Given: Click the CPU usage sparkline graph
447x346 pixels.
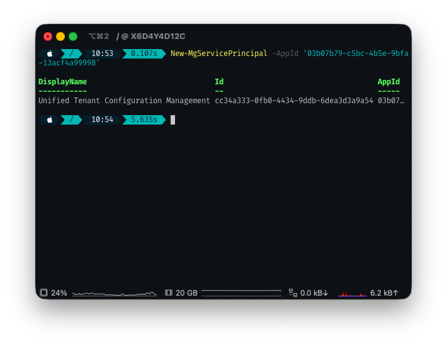Looking at the screenshot, I should click(x=114, y=293).
